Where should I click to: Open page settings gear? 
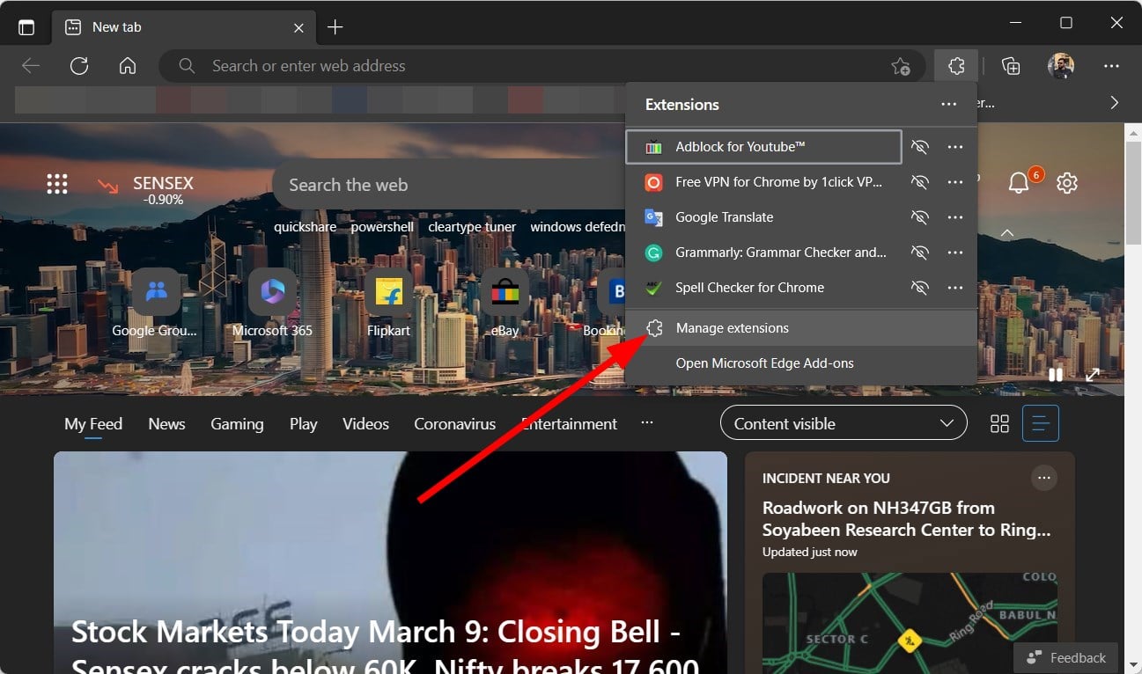point(1067,183)
